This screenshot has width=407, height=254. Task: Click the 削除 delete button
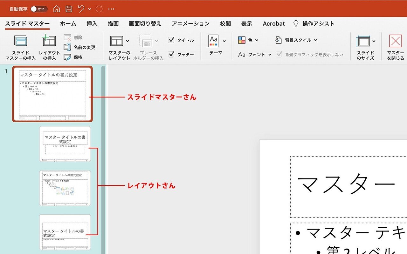73,37
